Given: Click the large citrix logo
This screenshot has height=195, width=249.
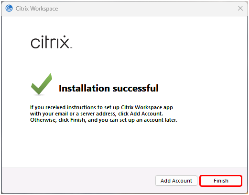Looking at the screenshot, I should coord(51,42).
